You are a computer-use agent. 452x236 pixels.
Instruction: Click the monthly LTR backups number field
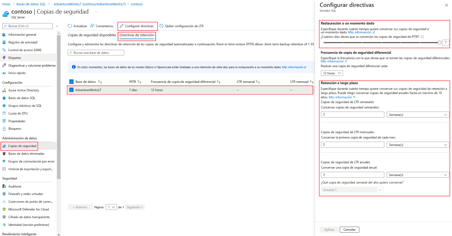click(x=353, y=145)
